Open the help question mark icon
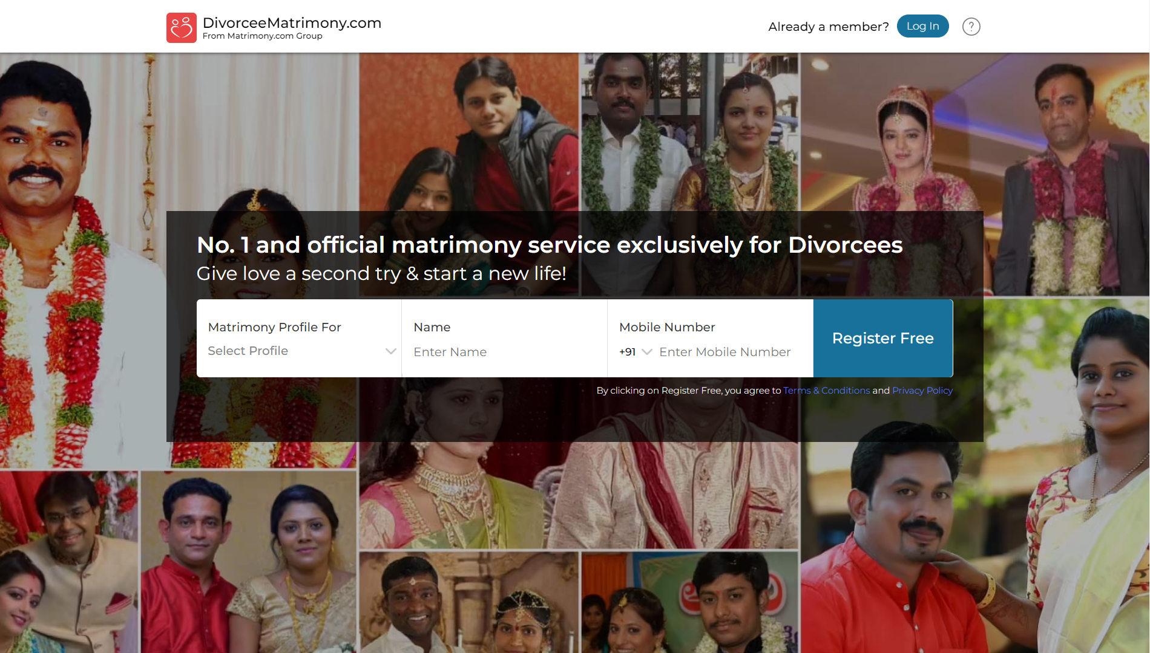The width and height of the screenshot is (1150, 653). click(x=971, y=27)
